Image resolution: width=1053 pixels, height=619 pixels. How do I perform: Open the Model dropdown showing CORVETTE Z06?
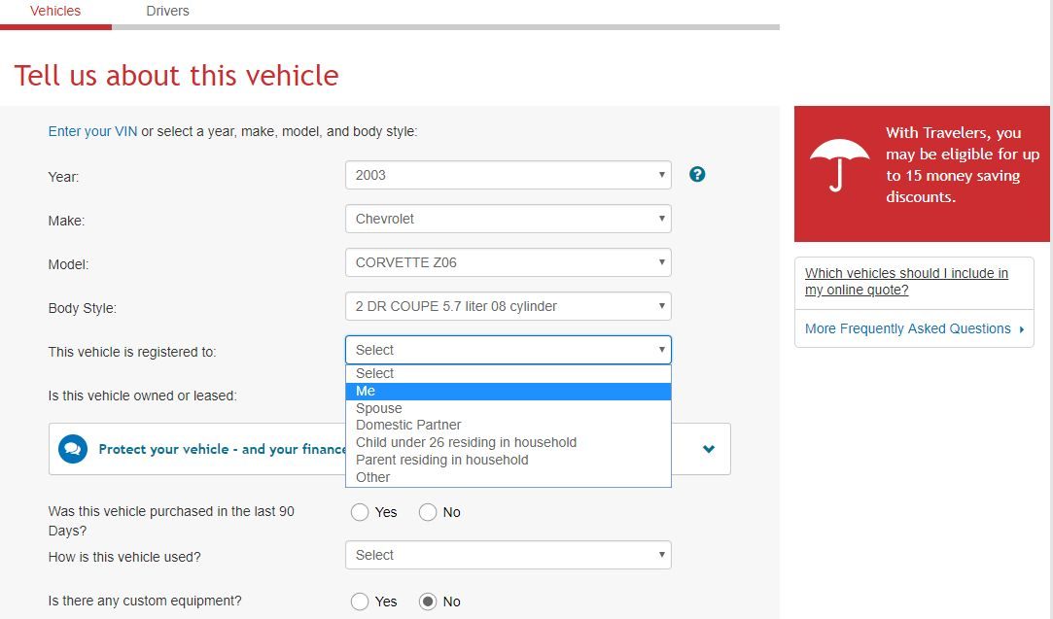(x=509, y=262)
